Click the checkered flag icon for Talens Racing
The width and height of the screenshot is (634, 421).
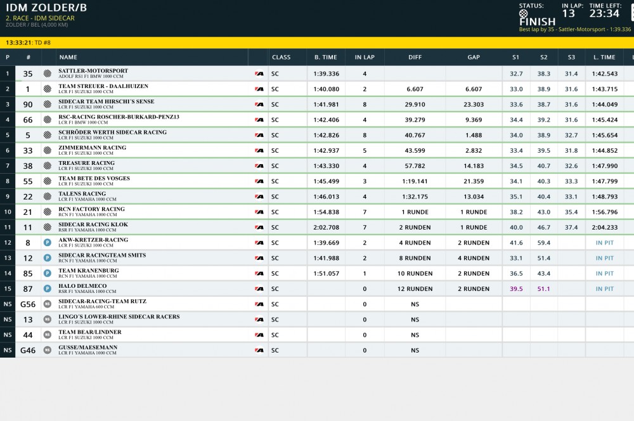click(48, 197)
